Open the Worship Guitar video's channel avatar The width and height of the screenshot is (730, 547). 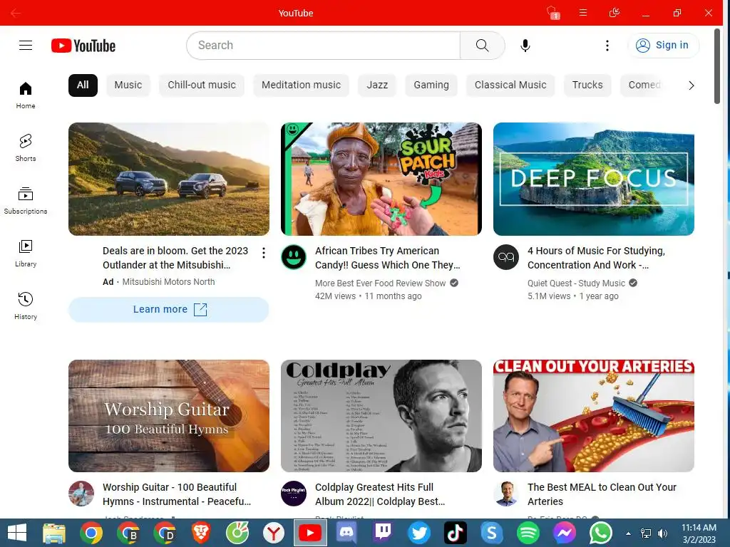81,494
